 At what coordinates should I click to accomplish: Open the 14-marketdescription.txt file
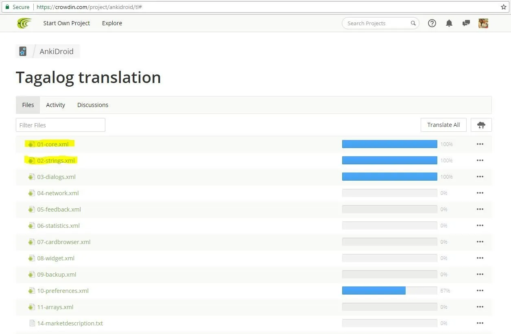[x=70, y=323]
